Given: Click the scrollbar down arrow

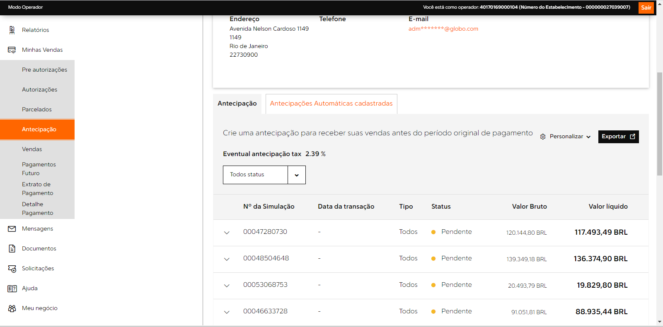Looking at the screenshot, I should pyautogui.click(x=660, y=322).
